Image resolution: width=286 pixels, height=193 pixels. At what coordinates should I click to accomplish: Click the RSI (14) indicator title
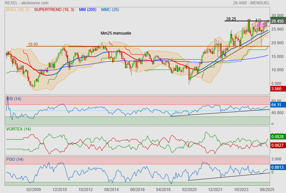[14, 98]
